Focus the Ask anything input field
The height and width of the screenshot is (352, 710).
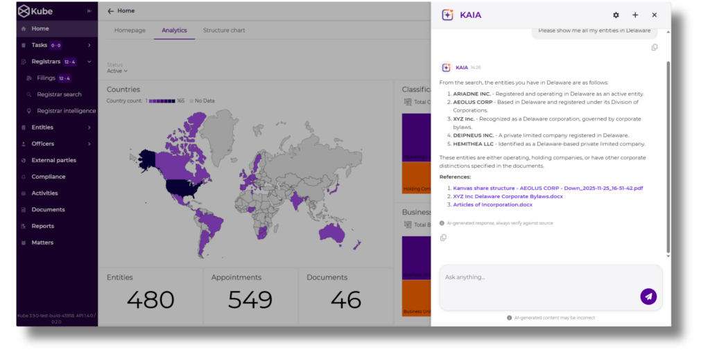tap(539, 277)
